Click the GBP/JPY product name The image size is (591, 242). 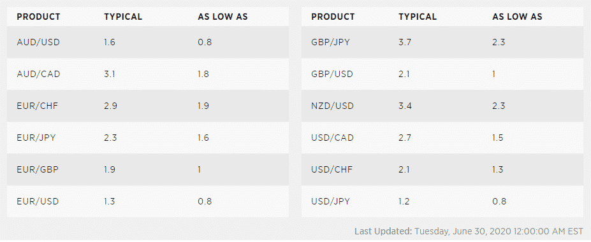click(330, 42)
